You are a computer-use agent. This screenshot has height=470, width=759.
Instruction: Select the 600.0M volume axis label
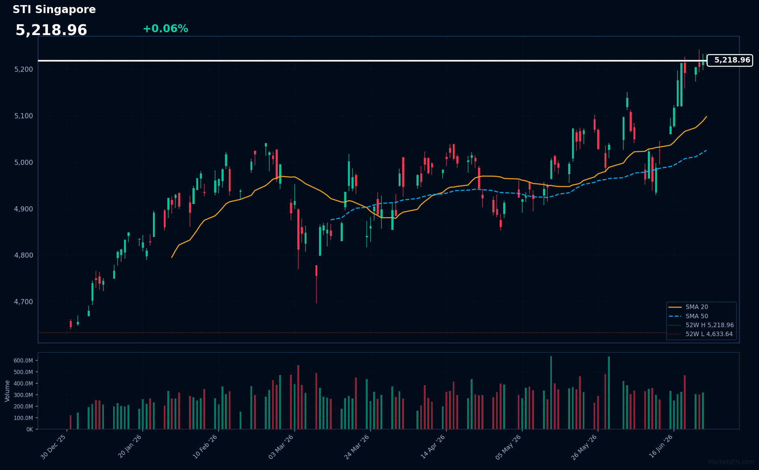(x=23, y=361)
